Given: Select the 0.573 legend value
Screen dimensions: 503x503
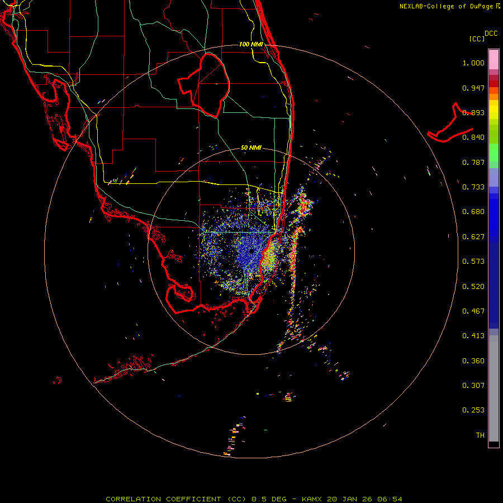Looking at the screenshot, I should pos(473,262).
